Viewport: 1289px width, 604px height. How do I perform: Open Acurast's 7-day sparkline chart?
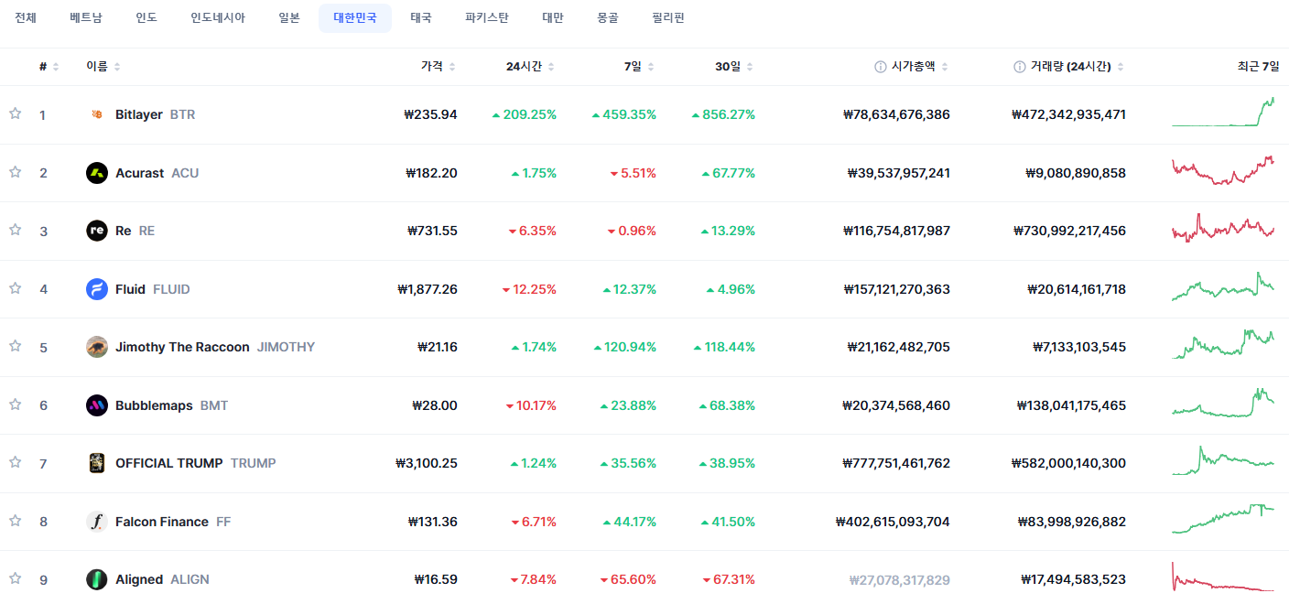1223,170
